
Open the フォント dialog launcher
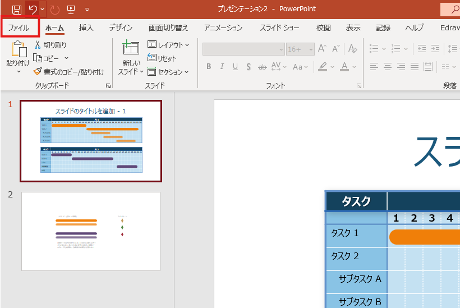(x=359, y=86)
